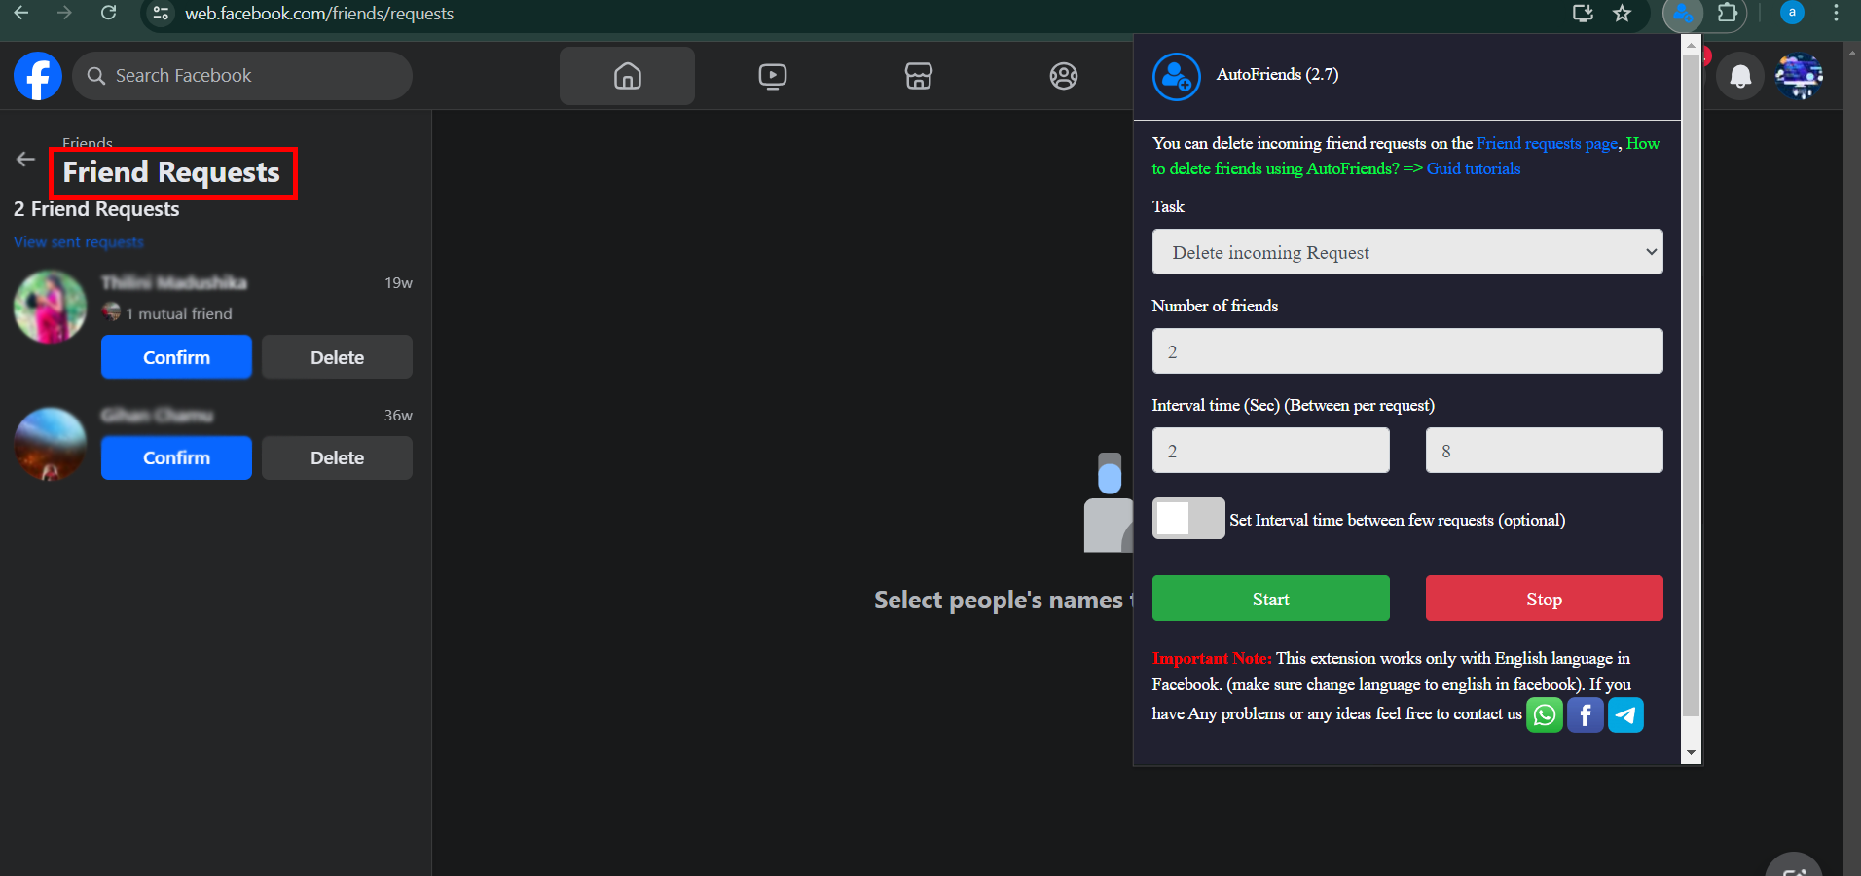
Task: Click the Facebook logo icon
Action: [x=38, y=76]
